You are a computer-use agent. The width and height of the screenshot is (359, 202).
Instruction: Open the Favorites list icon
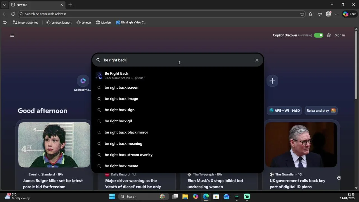[x=320, y=14]
